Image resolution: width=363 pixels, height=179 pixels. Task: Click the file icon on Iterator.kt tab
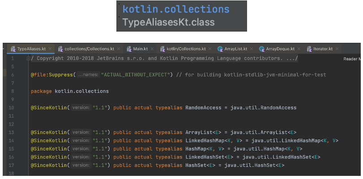coord(309,49)
